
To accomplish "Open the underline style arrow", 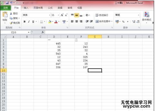I will (36, 21).
